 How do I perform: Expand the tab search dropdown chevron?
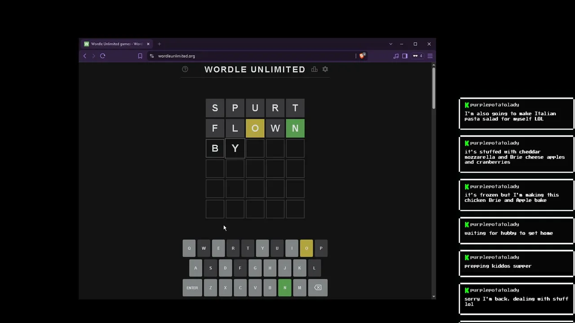[390, 44]
